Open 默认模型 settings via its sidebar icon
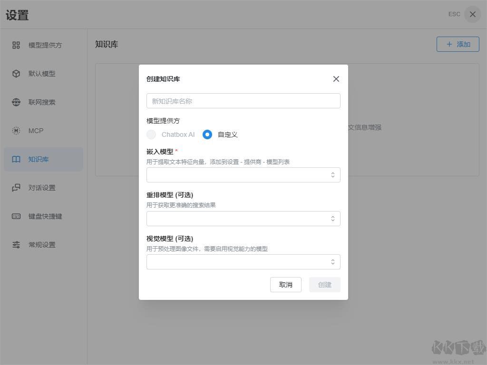Image resolution: width=487 pixels, height=365 pixels. click(16, 74)
